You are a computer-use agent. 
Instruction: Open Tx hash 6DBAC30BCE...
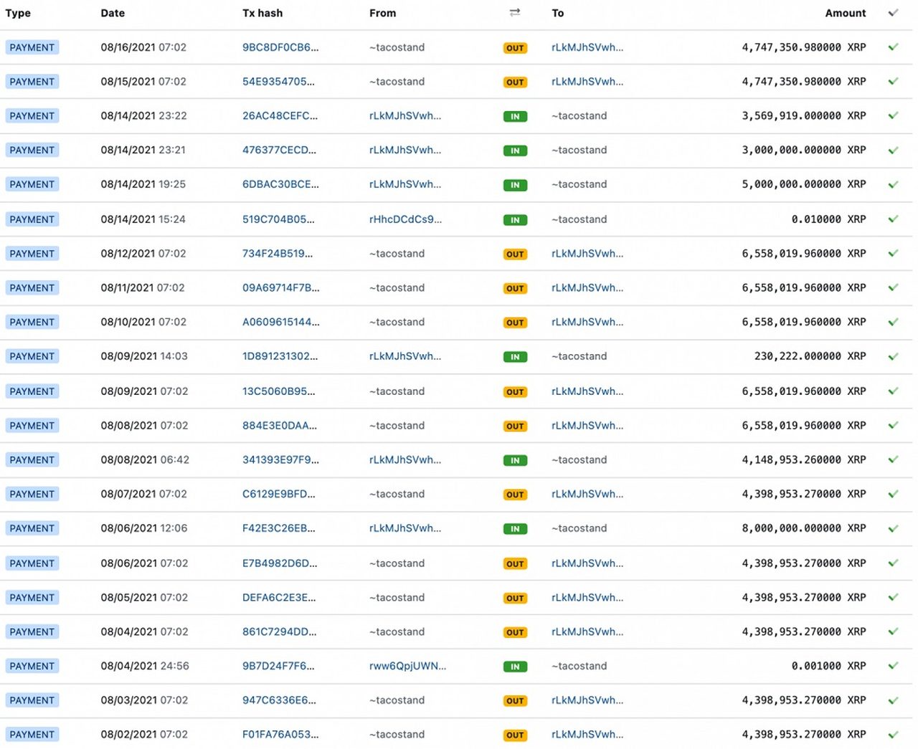click(280, 184)
